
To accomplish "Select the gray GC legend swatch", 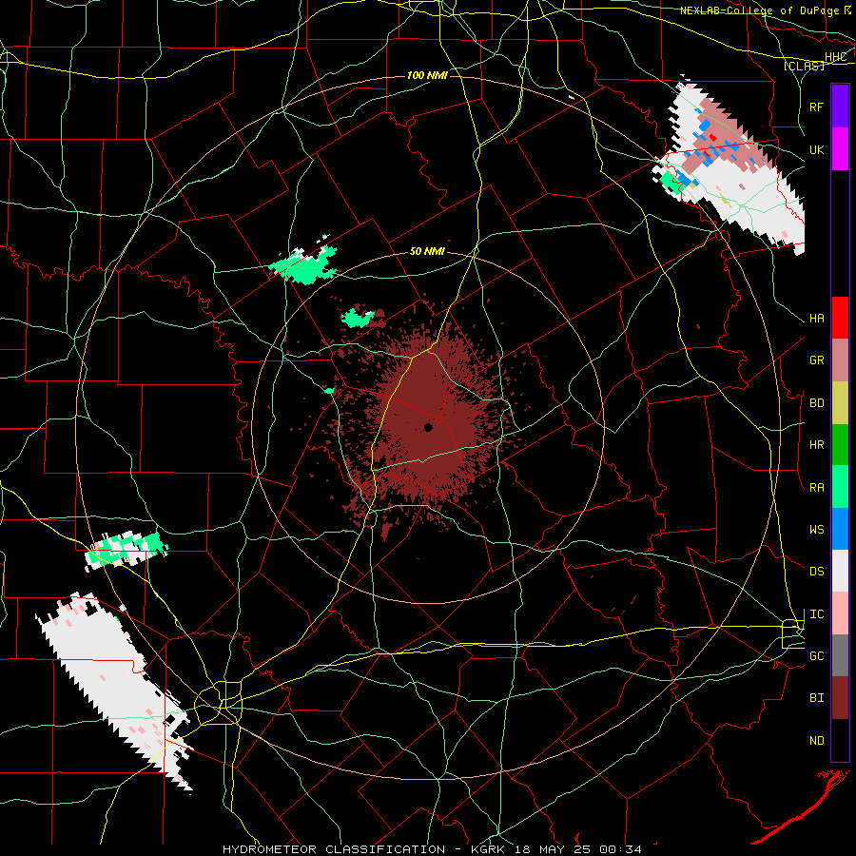I will point(840,655).
